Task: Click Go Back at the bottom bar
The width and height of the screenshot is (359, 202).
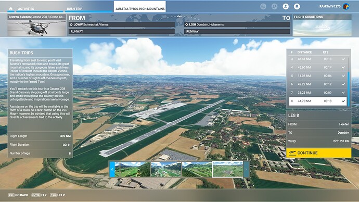Action: pos(18,195)
